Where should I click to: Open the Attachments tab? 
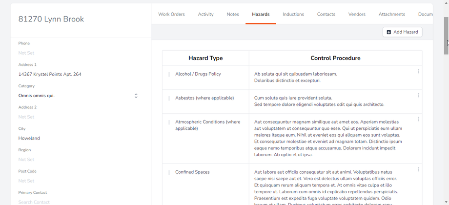click(392, 14)
